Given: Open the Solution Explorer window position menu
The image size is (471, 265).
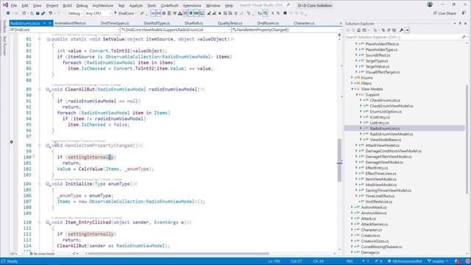Looking at the screenshot, I should (455, 24).
